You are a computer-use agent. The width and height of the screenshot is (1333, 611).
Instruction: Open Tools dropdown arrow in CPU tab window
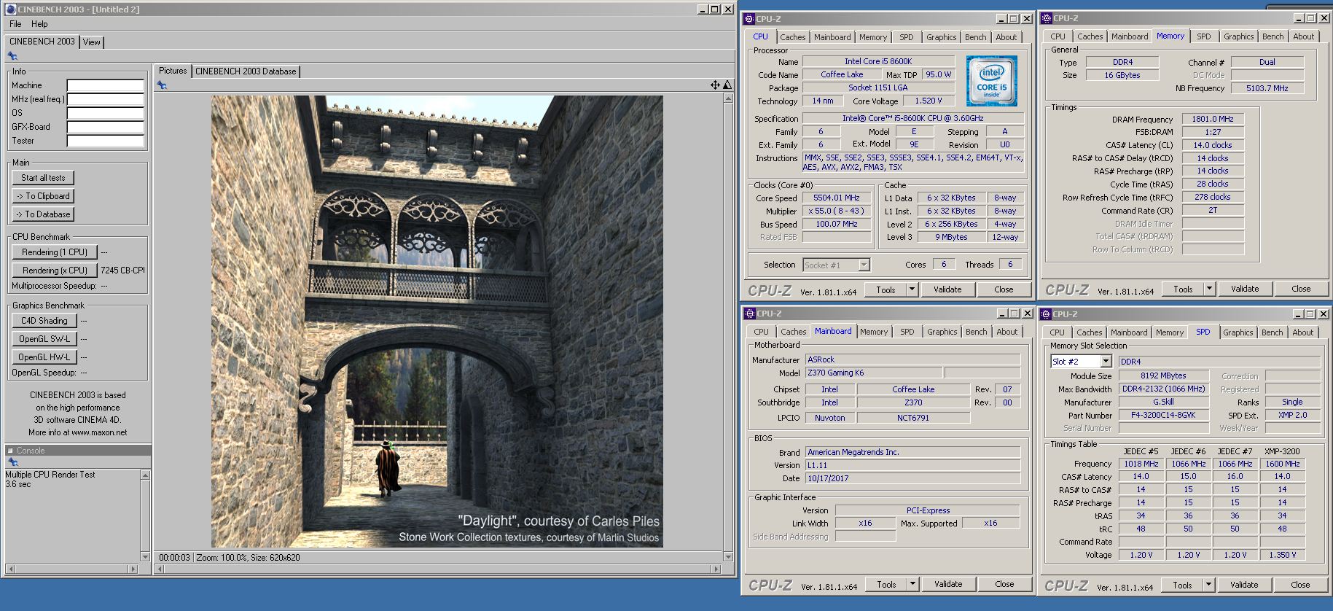[912, 289]
